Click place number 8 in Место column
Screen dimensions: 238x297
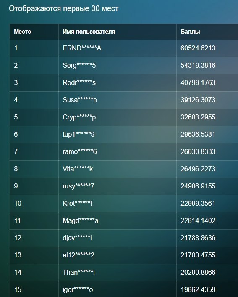click(x=16, y=169)
